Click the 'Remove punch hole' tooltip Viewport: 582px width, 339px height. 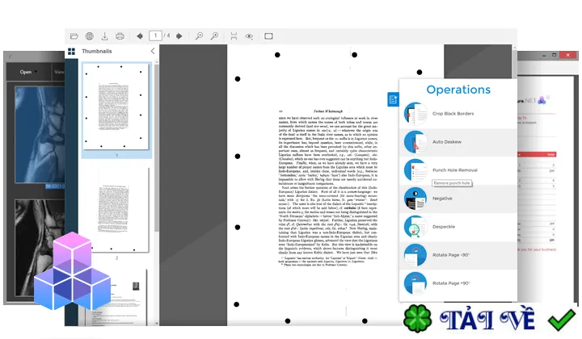coord(452,183)
